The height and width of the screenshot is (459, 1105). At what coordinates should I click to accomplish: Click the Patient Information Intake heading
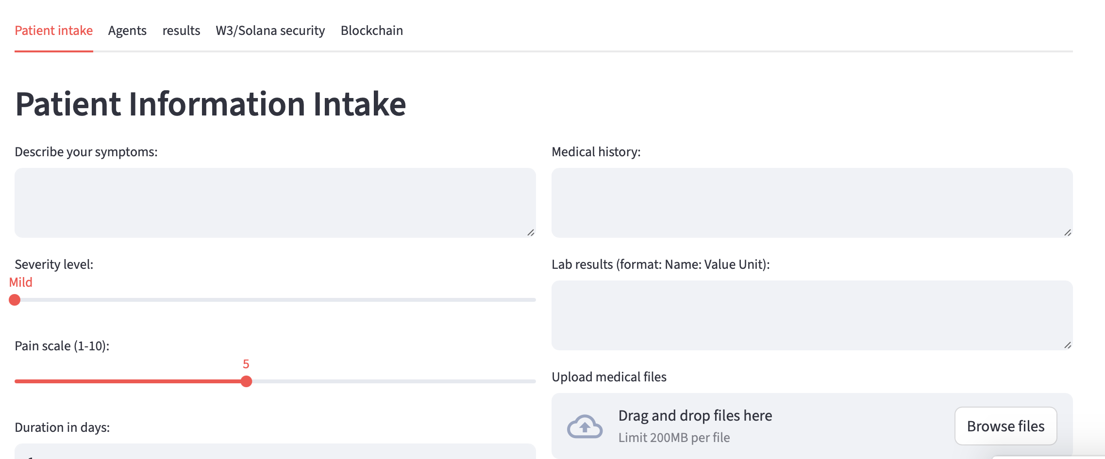tap(211, 104)
